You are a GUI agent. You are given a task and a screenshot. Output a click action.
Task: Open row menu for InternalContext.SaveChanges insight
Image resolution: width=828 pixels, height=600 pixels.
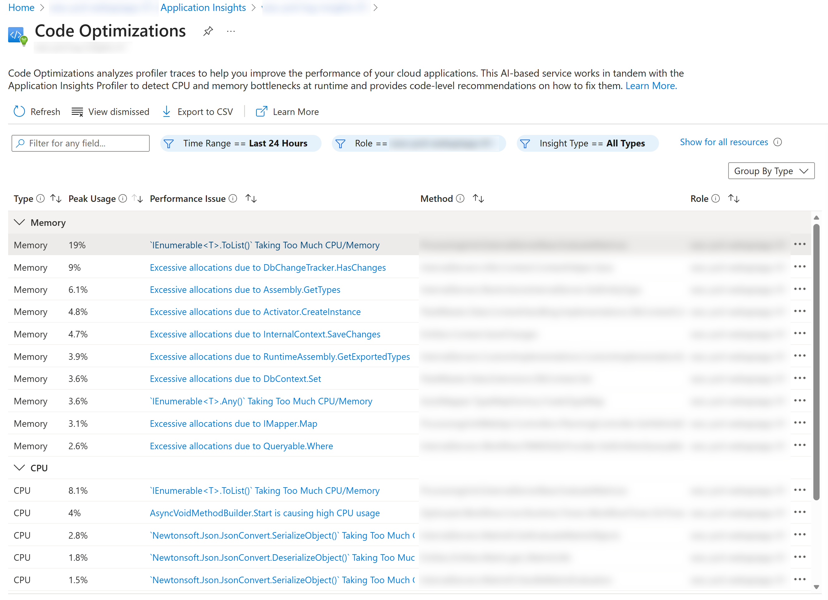800,333
